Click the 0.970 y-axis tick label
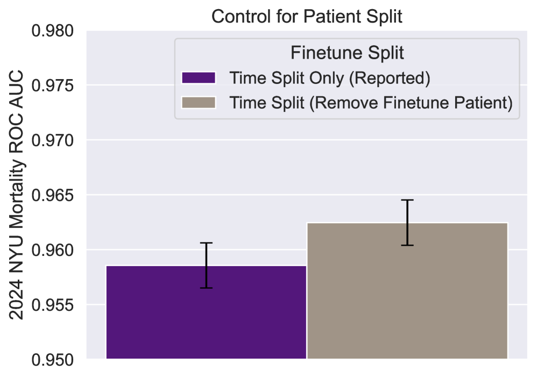 [x=54, y=140]
